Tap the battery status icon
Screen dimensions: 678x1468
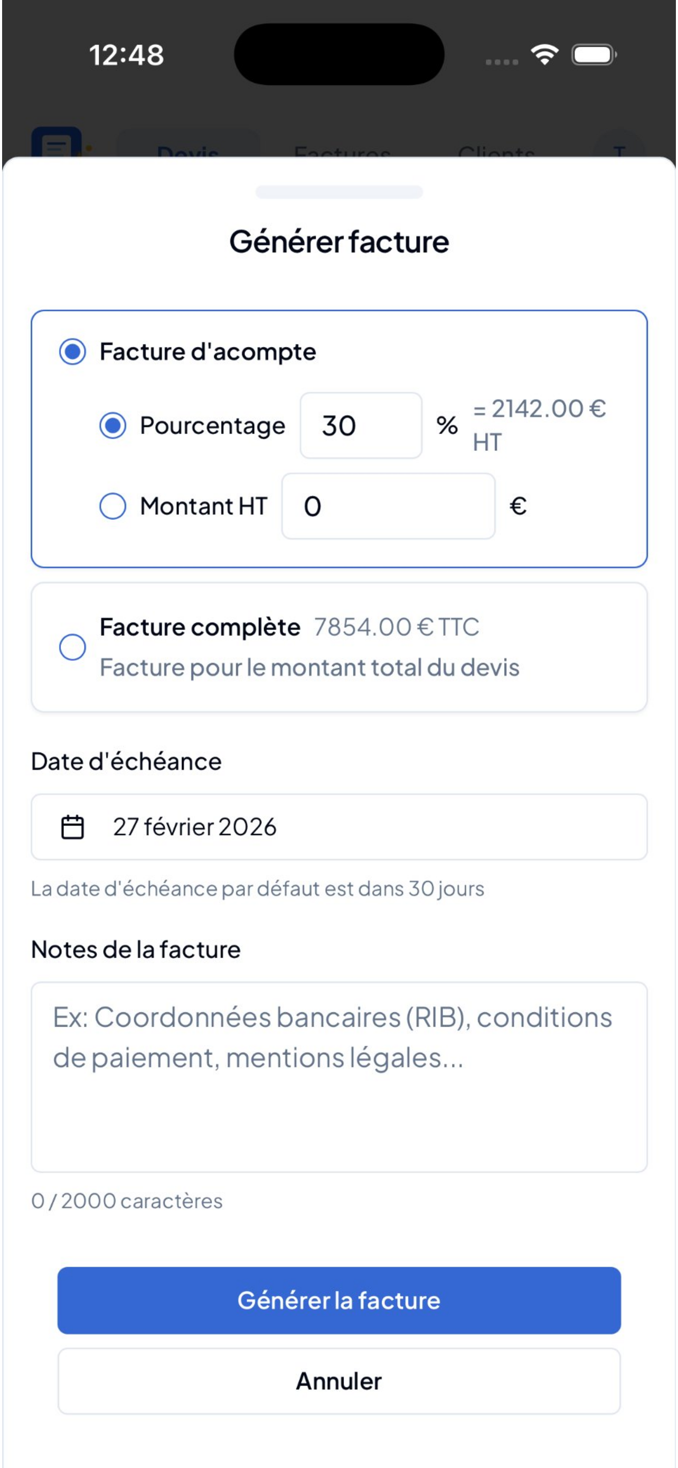(594, 55)
